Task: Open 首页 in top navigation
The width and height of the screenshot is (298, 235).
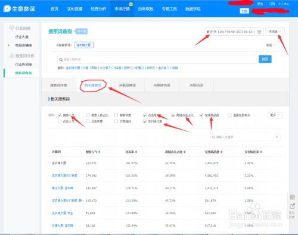Action: point(54,9)
